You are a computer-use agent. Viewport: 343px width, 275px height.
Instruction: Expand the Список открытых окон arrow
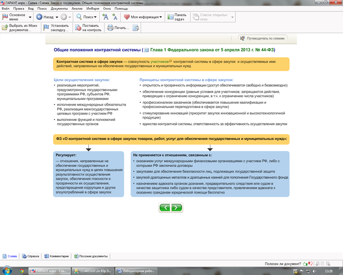pyautogui.click(x=233, y=17)
